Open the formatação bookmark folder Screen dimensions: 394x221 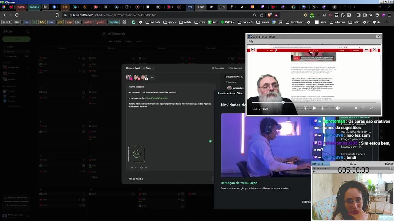coord(295,22)
